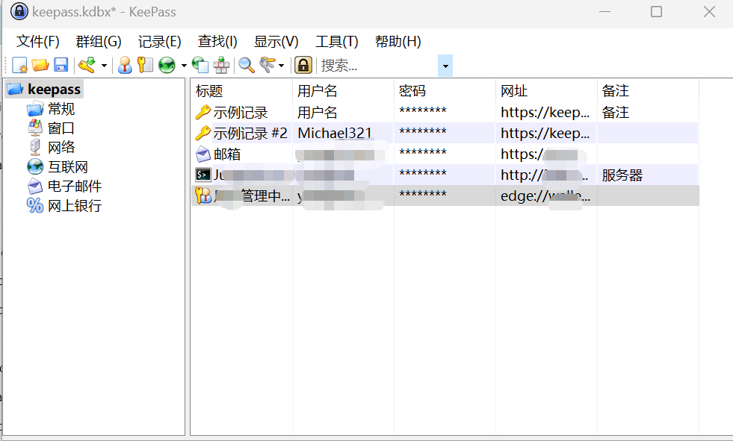The image size is (733, 441).
Task: Focus the 搜索 quick search box
Action: tap(378, 66)
